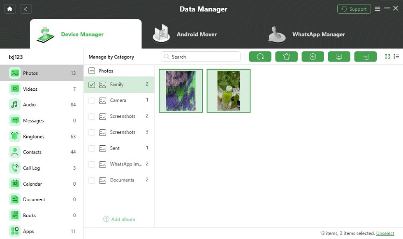403x239 pixels.
Task: Click the Support button
Action: point(354,9)
